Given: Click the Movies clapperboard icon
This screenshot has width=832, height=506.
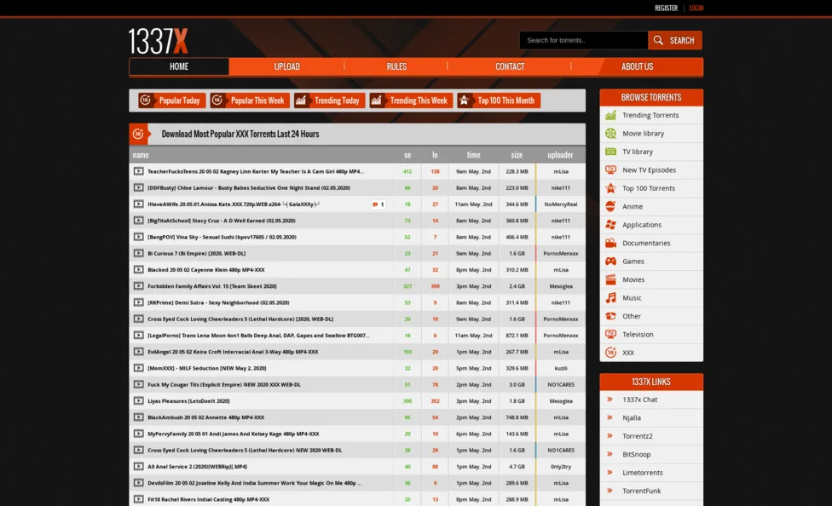Looking at the screenshot, I should tap(610, 279).
